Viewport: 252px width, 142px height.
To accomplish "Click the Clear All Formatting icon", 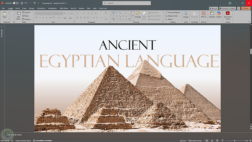I will point(72,13).
